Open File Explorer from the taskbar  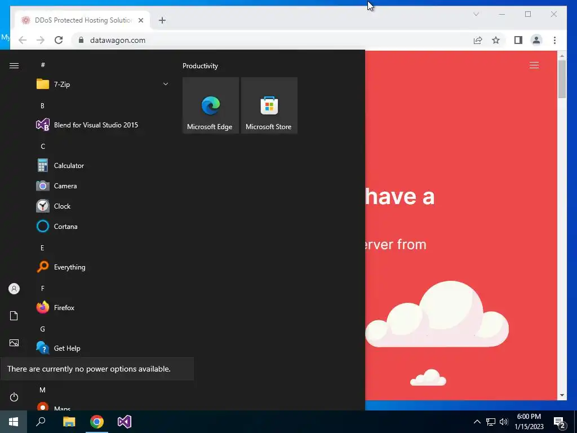click(69, 422)
